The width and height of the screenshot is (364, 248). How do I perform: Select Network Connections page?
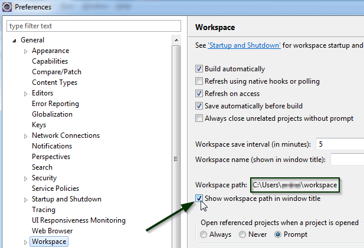coord(66,135)
